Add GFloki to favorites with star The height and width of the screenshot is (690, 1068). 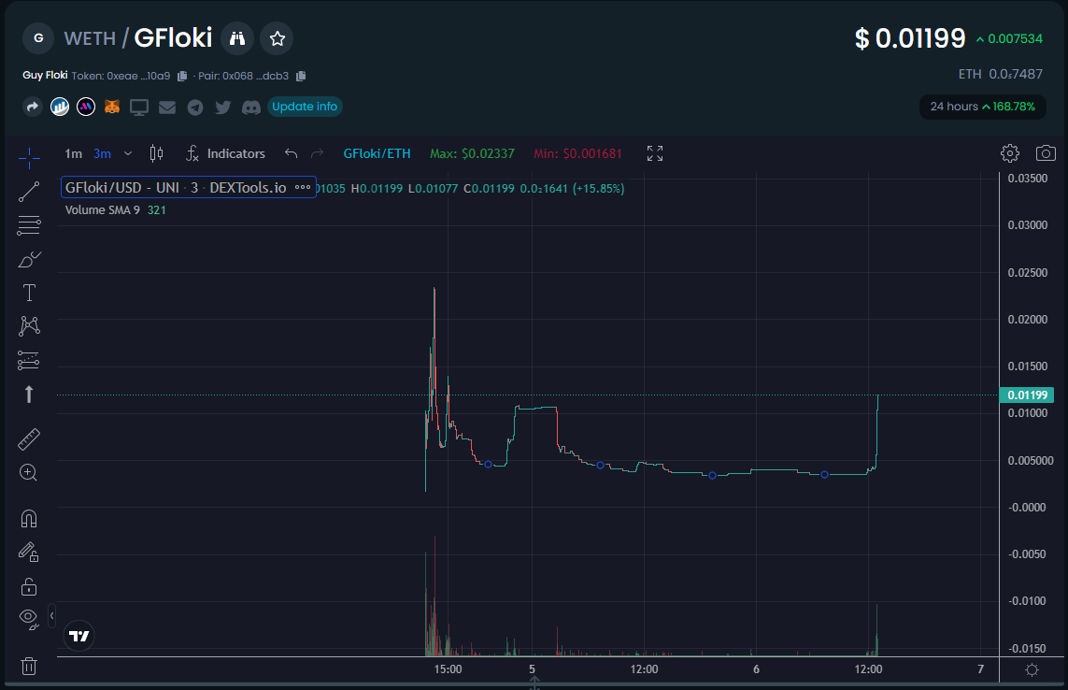click(x=278, y=38)
